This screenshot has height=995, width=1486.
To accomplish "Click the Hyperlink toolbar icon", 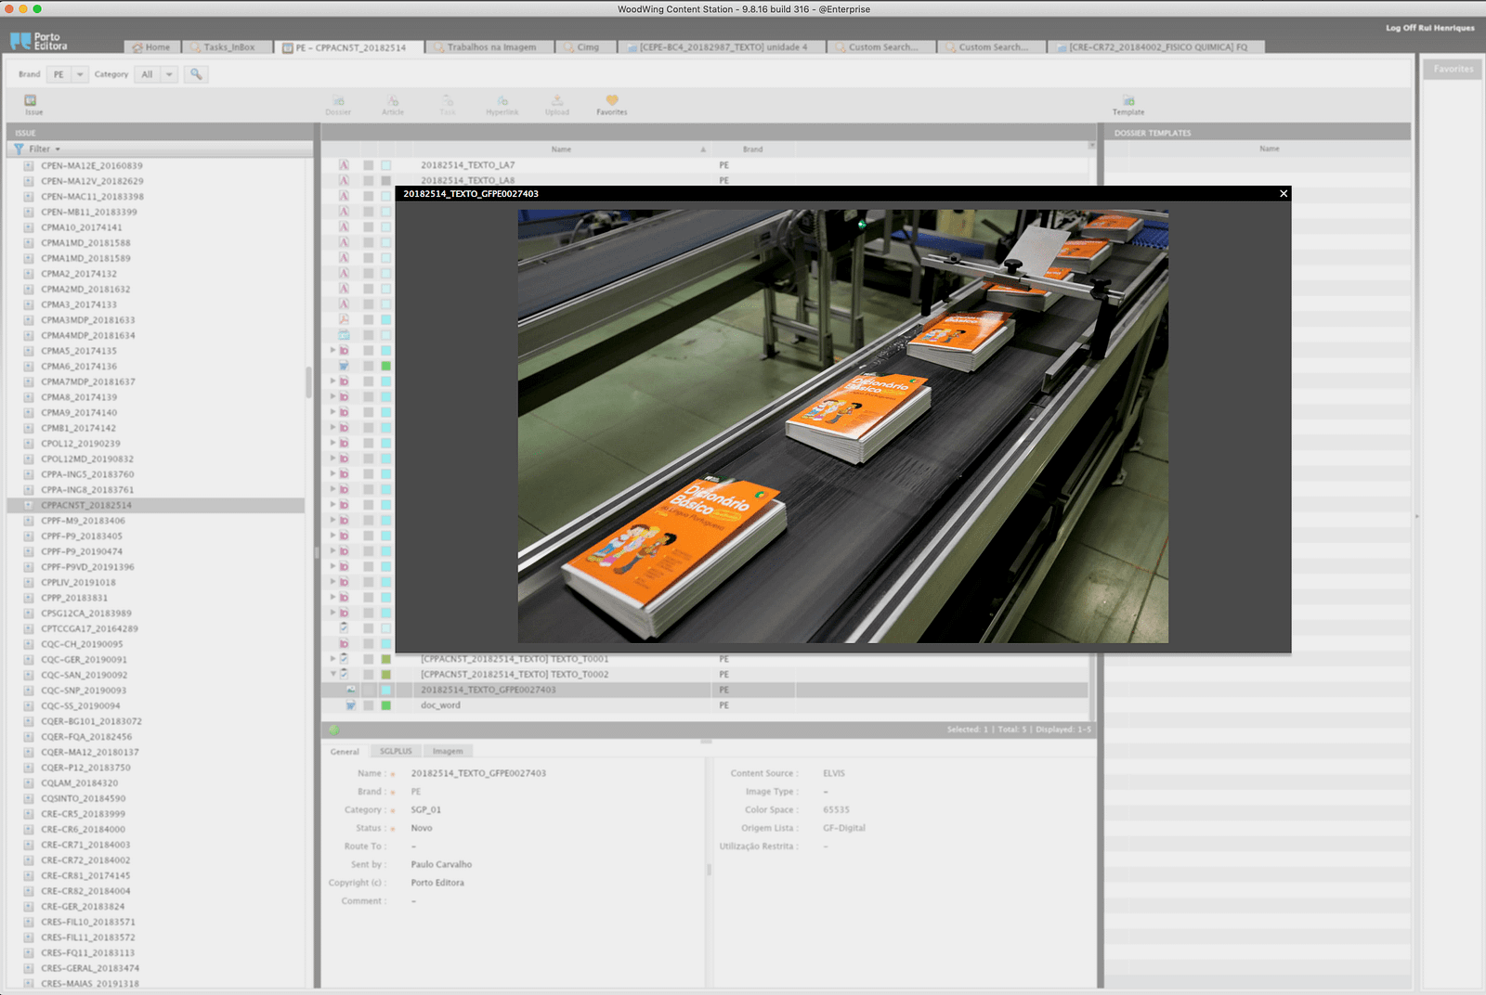I will [502, 101].
